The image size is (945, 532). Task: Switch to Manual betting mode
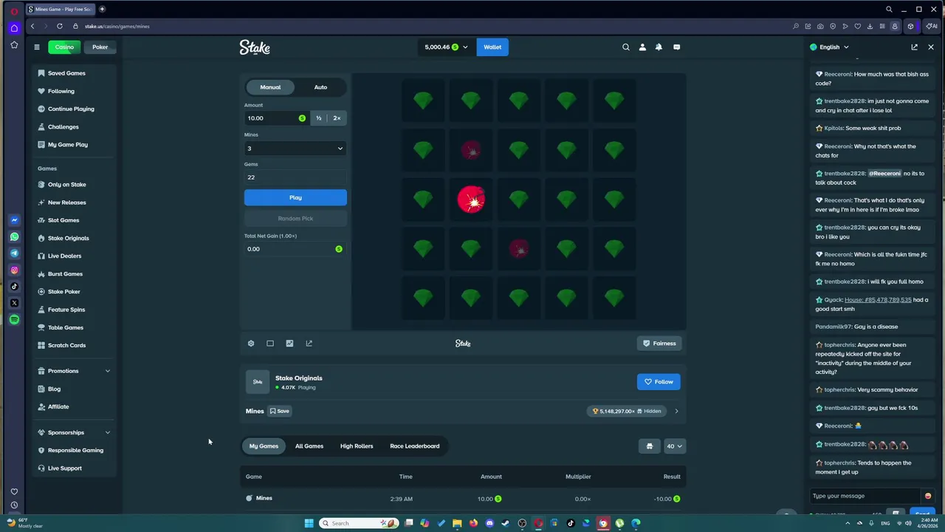click(270, 87)
